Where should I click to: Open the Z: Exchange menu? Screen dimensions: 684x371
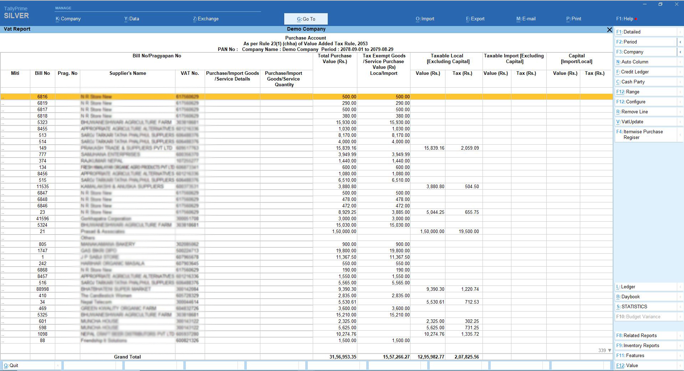(206, 19)
